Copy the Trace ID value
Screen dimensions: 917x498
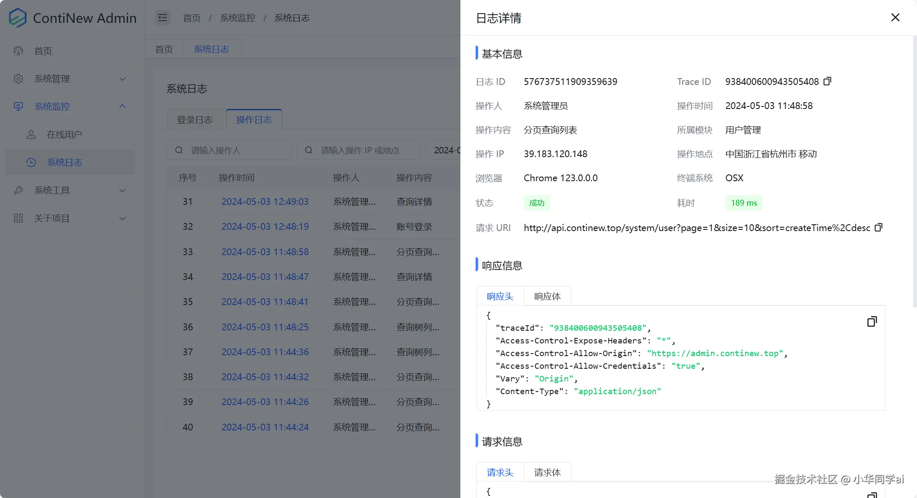(827, 81)
